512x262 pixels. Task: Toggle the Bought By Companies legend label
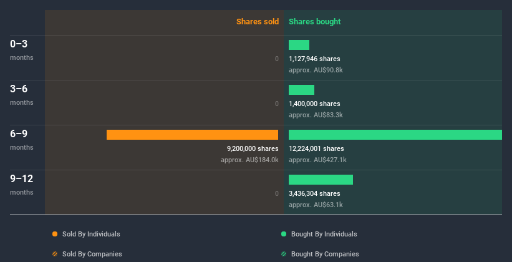click(x=325, y=254)
